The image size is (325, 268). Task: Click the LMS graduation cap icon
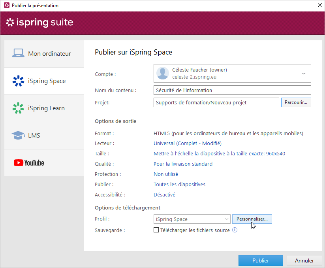[x=18, y=135]
